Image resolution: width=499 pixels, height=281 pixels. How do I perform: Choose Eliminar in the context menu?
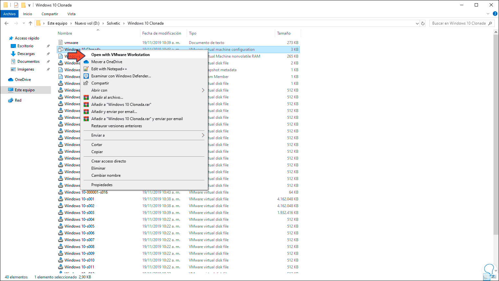pyautogui.click(x=144, y=168)
